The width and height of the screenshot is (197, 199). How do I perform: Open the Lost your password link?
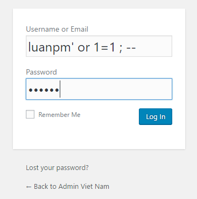click(x=57, y=168)
